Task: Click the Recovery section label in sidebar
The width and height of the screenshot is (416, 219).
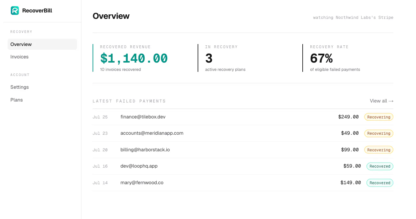Action: tap(21, 32)
